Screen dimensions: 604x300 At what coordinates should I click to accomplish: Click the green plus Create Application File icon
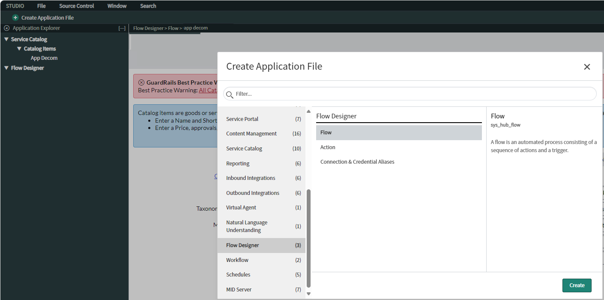point(15,18)
